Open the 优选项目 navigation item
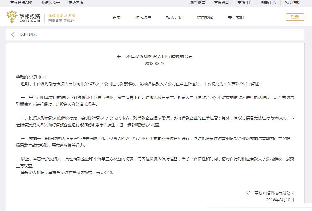 (x=143, y=17)
